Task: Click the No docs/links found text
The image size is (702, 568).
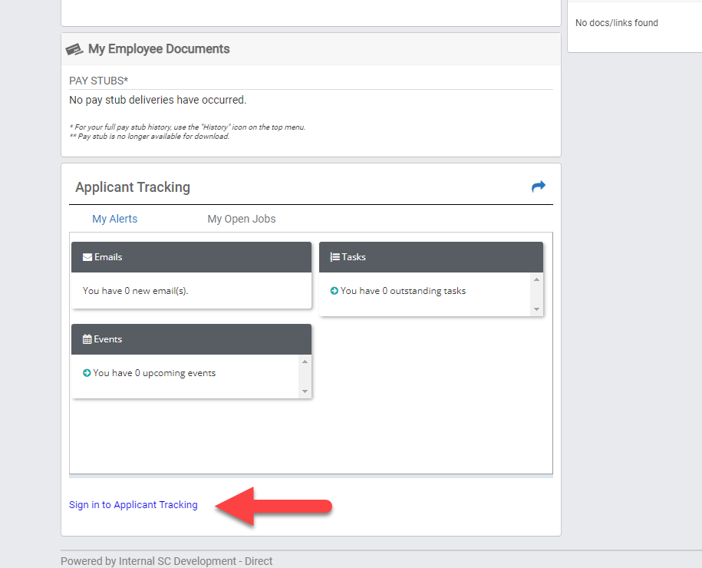Action: 616,22
